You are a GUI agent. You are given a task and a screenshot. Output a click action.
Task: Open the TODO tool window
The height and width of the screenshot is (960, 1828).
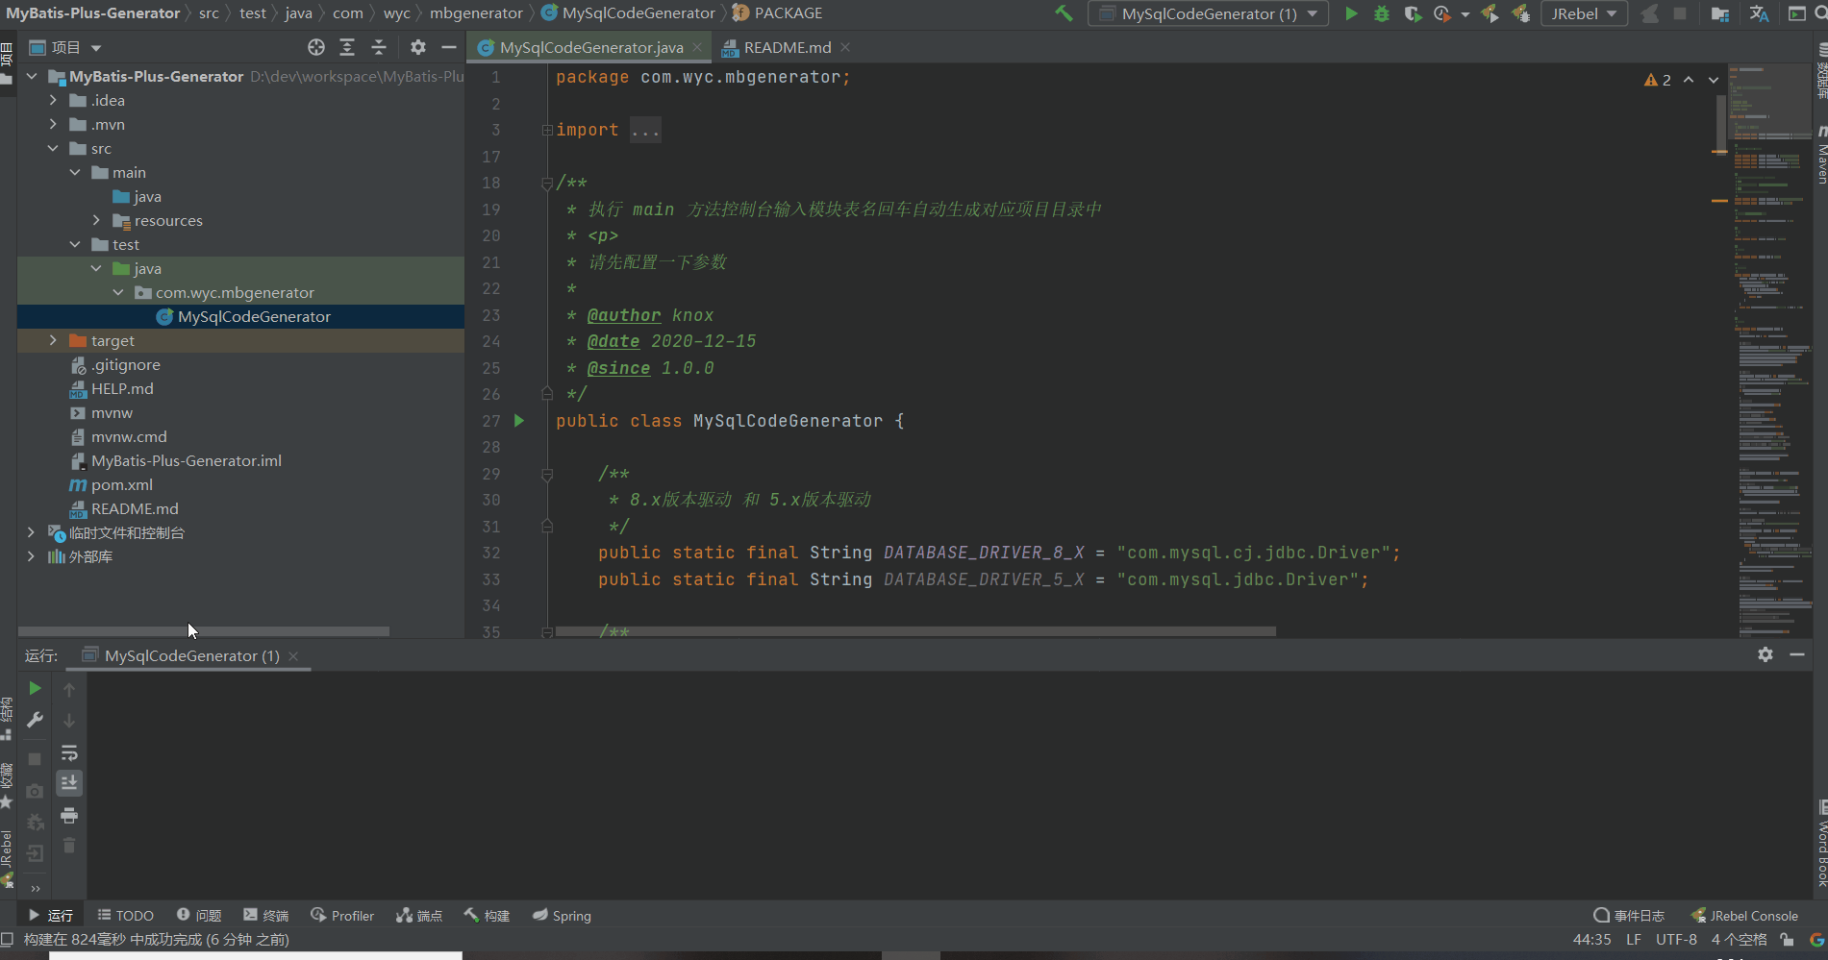click(x=125, y=916)
